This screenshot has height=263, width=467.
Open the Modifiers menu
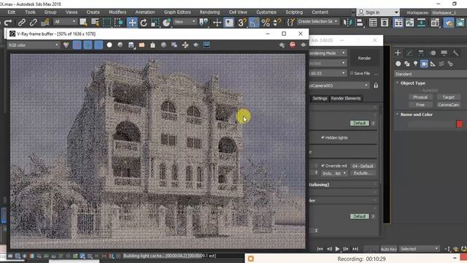click(x=117, y=12)
